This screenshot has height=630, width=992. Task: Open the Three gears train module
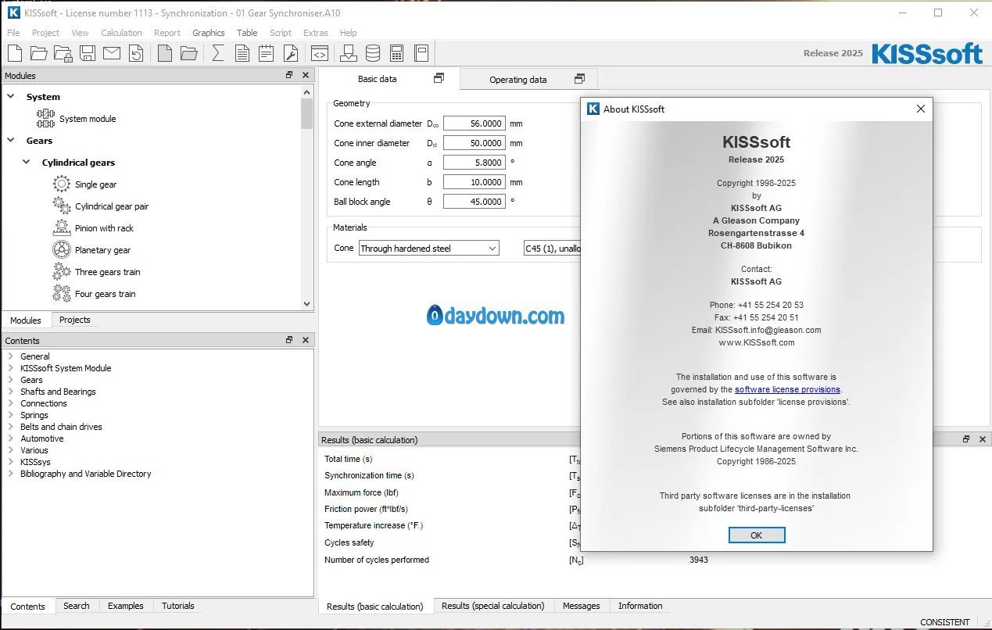tap(107, 272)
